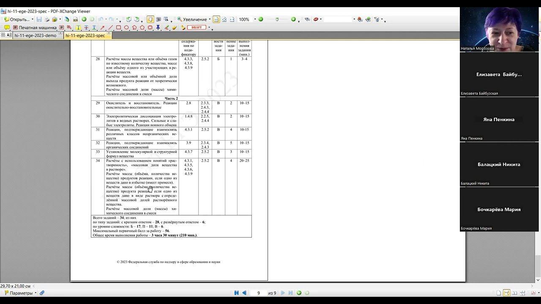Click the Яна Пенкина participant tile
The width and height of the screenshot is (541, 304).
pos(499,119)
